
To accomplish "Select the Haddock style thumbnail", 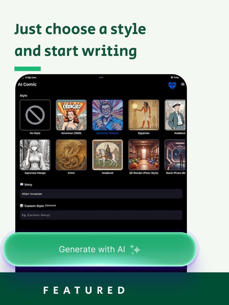I will pyautogui.click(x=175, y=115).
